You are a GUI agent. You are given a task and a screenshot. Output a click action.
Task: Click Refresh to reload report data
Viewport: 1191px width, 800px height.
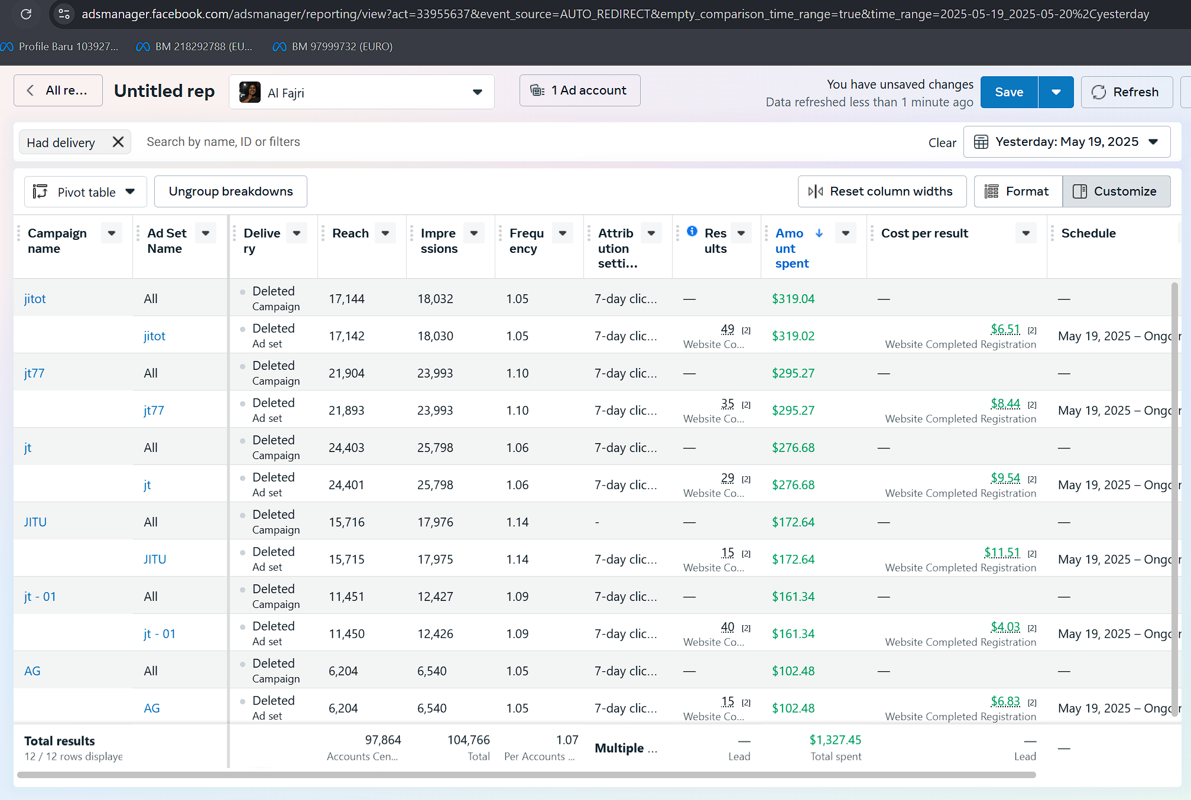1126,92
